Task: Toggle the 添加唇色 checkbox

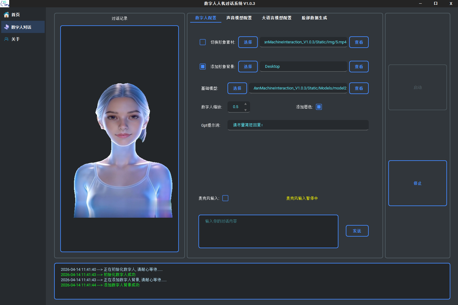Action: pyautogui.click(x=319, y=107)
